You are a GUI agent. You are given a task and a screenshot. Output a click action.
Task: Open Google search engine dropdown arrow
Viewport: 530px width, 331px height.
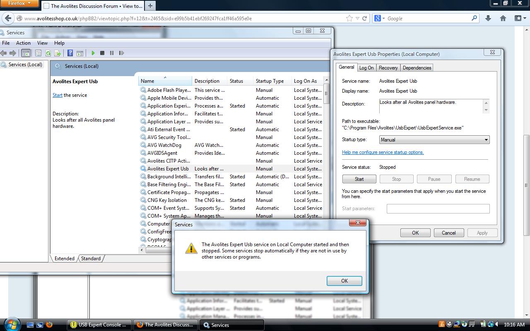pyautogui.click(x=383, y=18)
